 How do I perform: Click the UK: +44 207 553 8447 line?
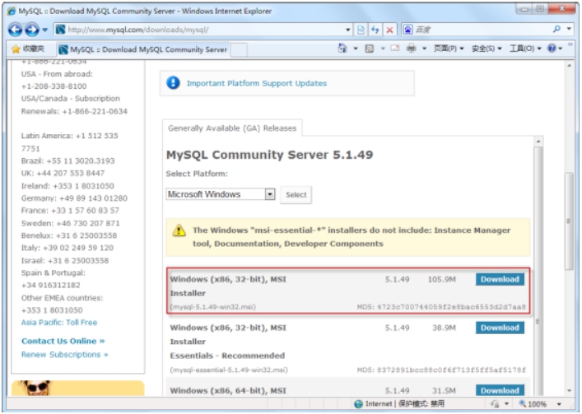coord(63,173)
